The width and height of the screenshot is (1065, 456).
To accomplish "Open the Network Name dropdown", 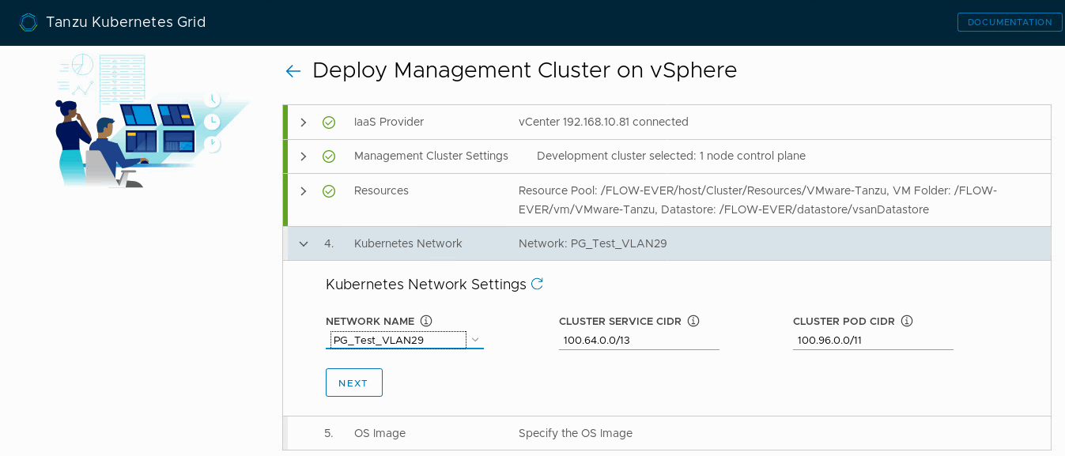I will tap(405, 340).
